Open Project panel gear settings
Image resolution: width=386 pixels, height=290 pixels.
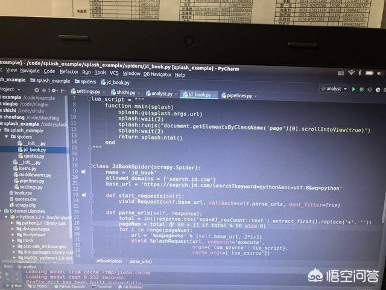54,91
